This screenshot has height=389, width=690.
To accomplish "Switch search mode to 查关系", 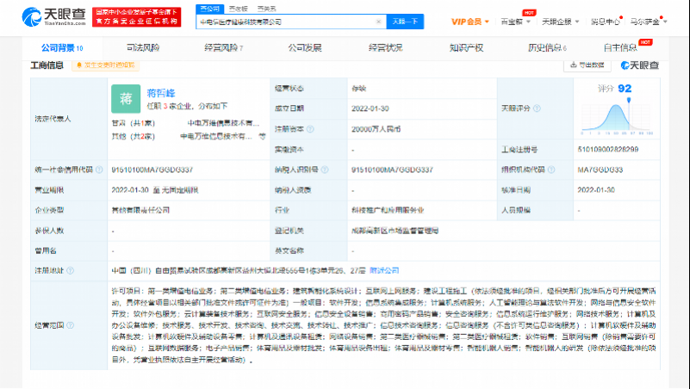I will tap(267, 9).
